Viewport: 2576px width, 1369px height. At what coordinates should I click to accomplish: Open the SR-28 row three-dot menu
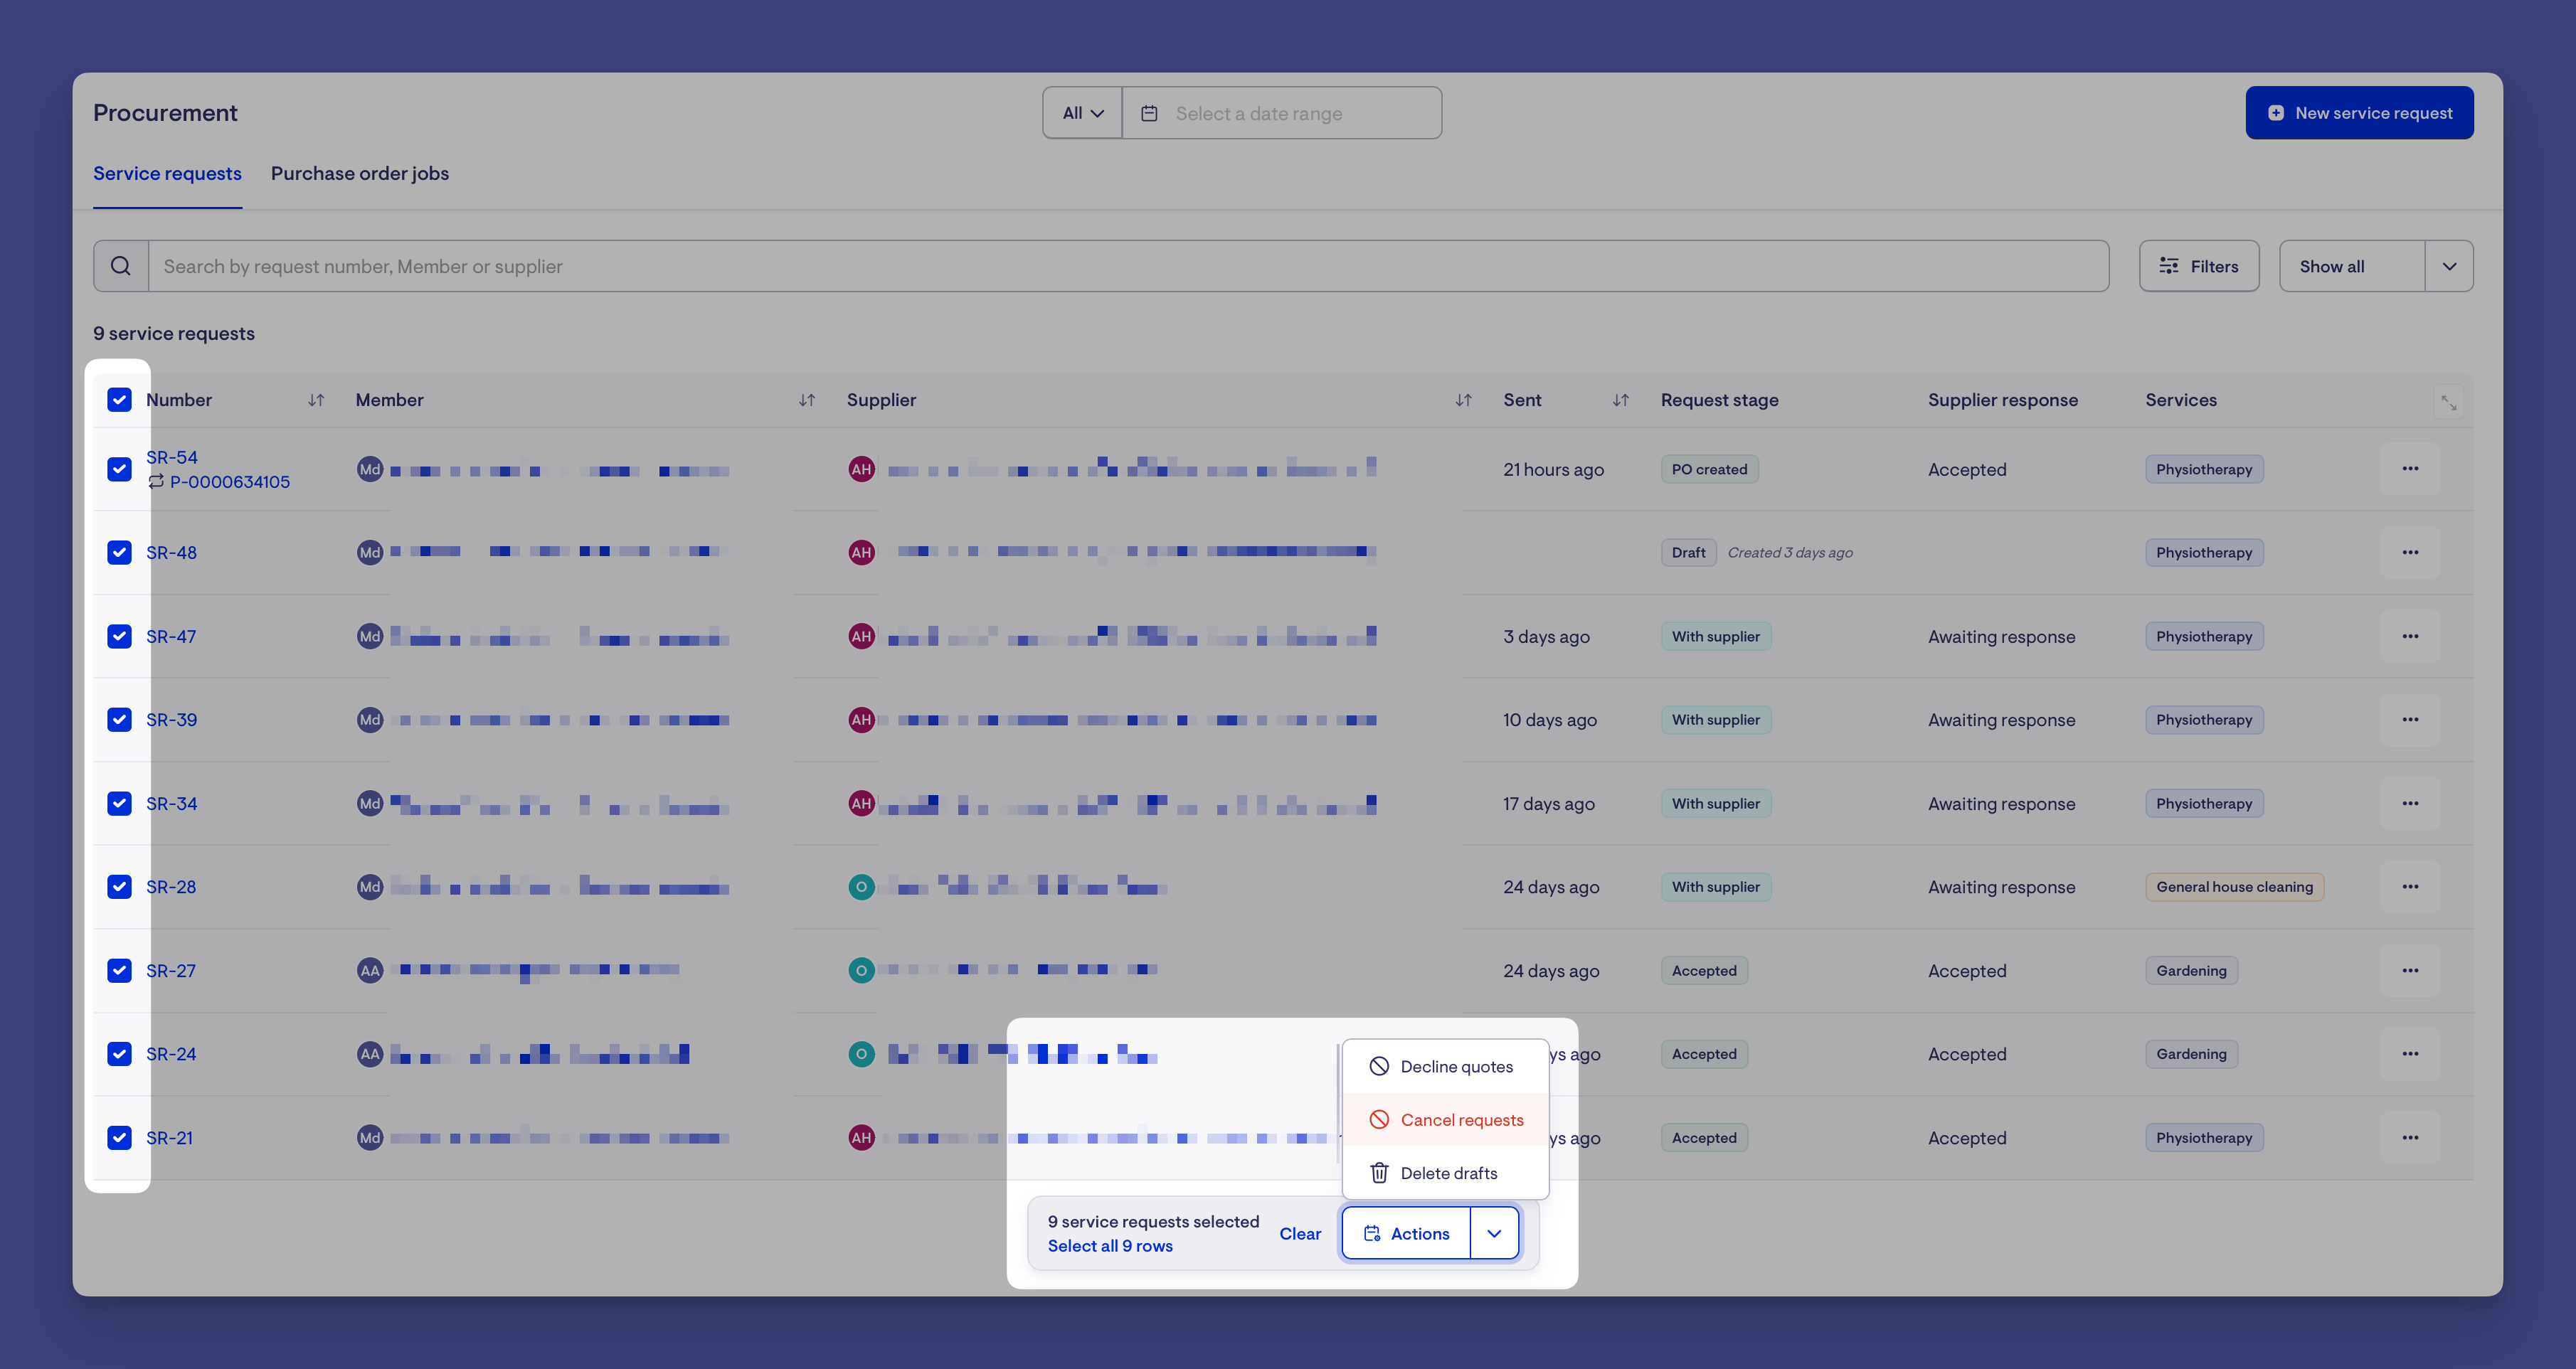(x=2410, y=886)
